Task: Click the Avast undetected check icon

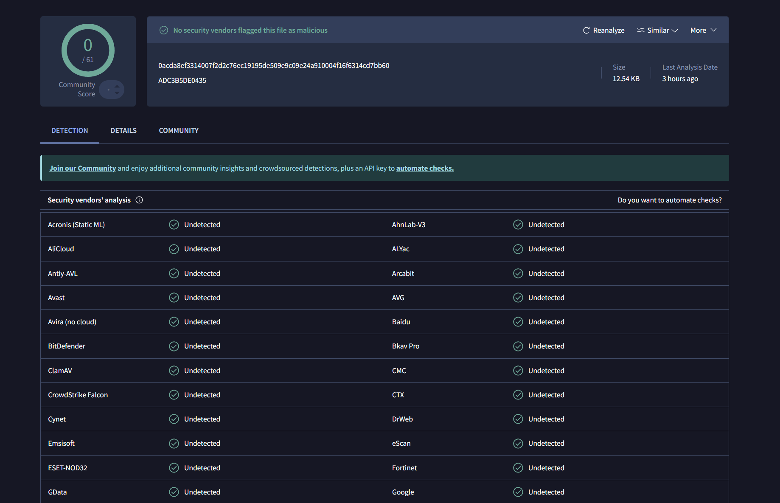Action: [174, 298]
